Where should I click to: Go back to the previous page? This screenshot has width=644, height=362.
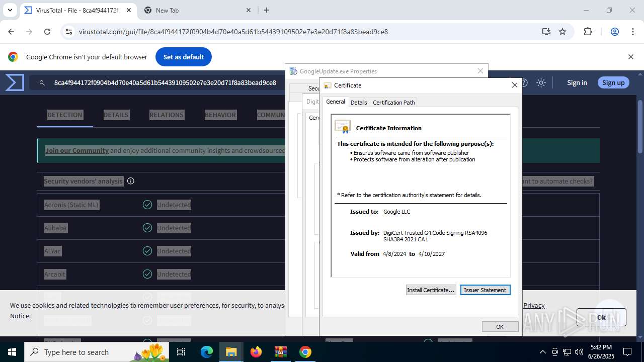point(11,32)
